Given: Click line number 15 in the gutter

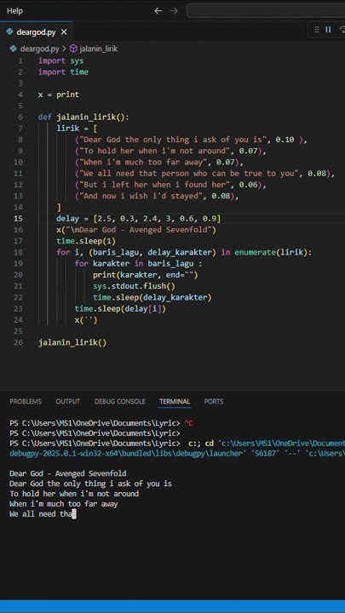Looking at the screenshot, I should click(18, 219).
